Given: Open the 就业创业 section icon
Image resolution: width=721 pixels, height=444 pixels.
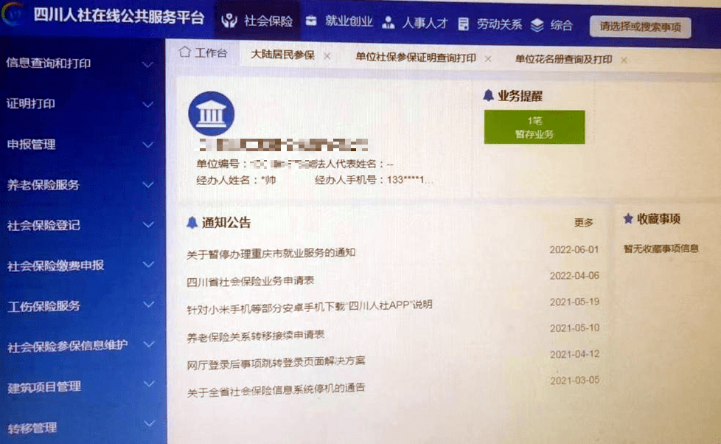Looking at the screenshot, I should click(313, 21).
